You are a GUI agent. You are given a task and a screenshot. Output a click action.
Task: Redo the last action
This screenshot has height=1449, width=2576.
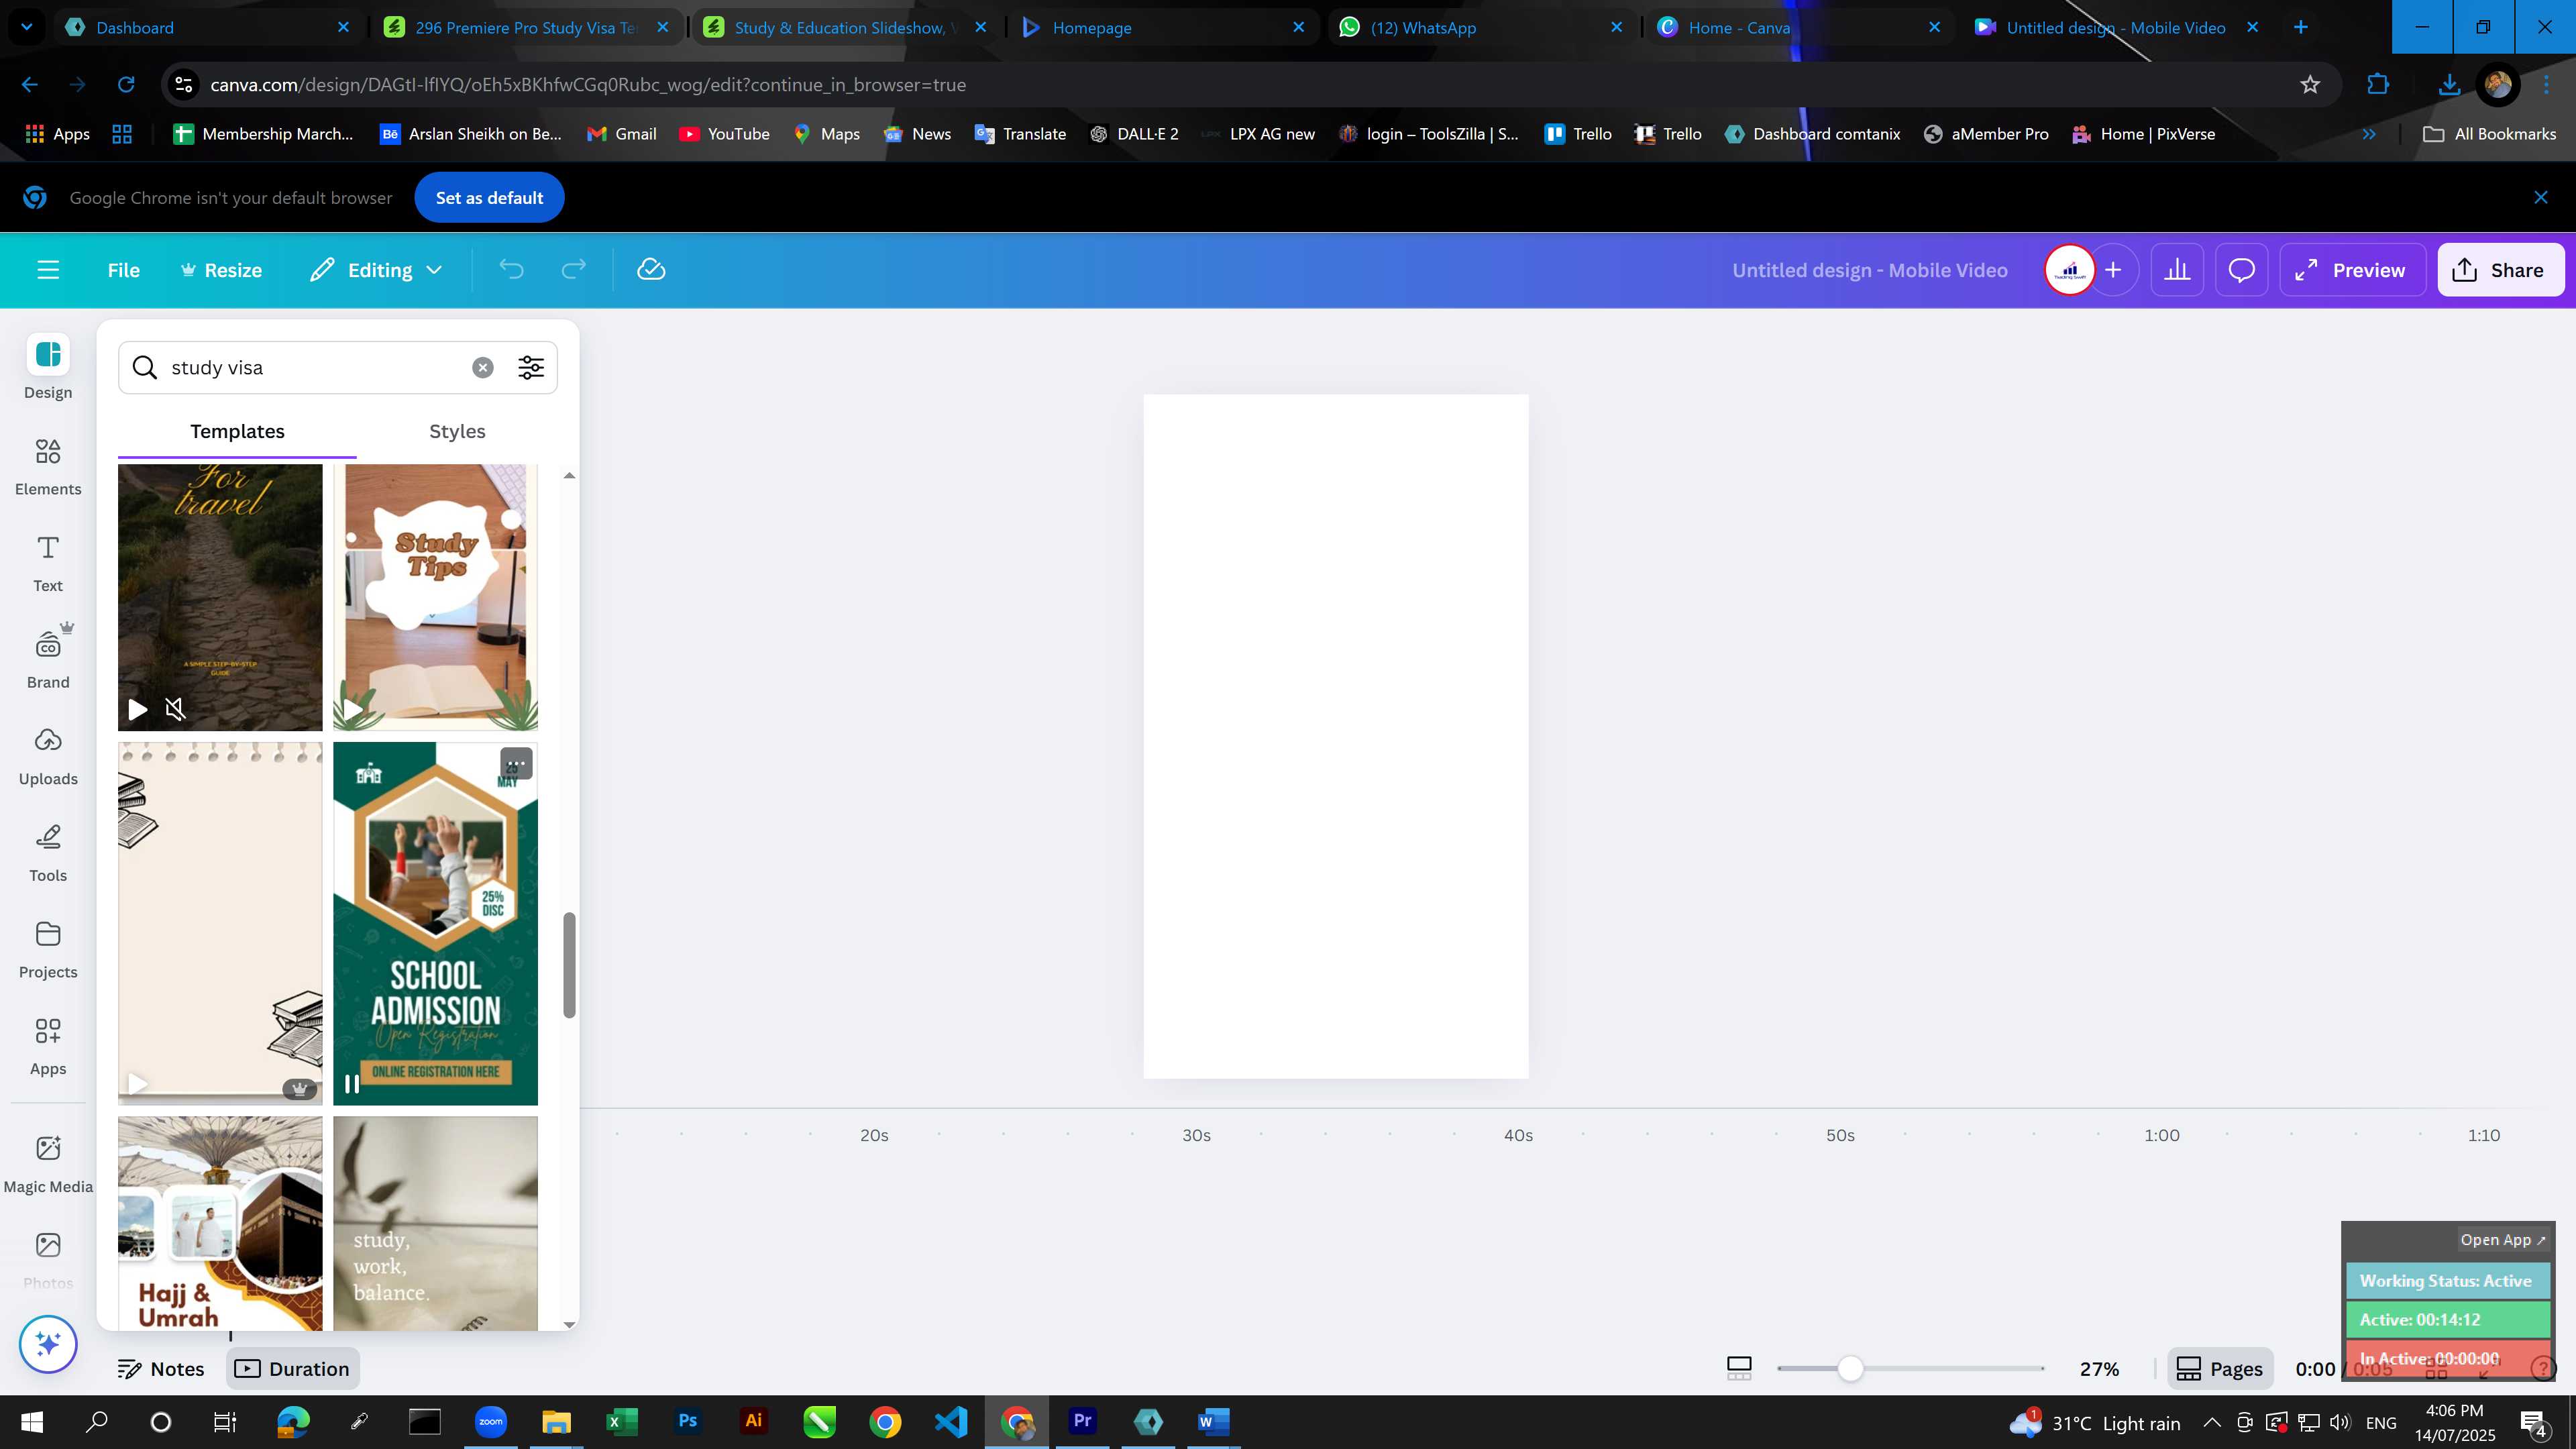(x=573, y=270)
